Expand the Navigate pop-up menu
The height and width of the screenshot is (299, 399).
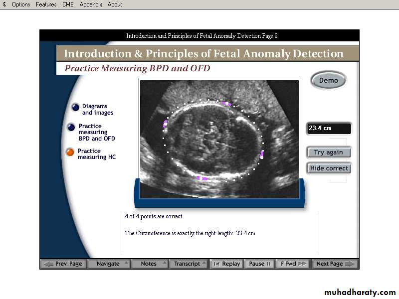click(x=109, y=264)
